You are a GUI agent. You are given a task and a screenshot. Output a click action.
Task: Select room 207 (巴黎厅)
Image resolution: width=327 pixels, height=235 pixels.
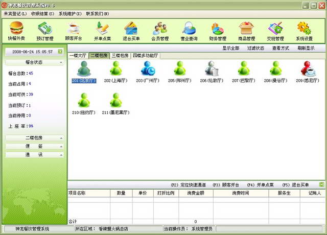(244, 72)
